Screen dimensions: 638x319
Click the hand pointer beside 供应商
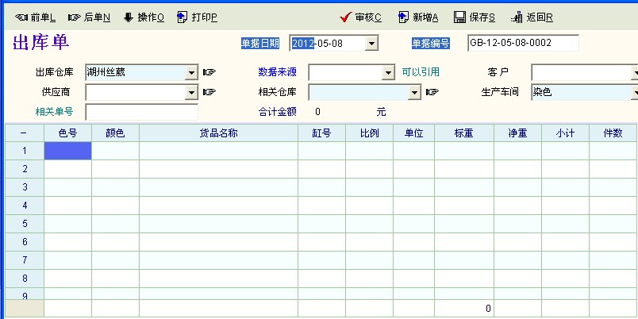coord(209,92)
